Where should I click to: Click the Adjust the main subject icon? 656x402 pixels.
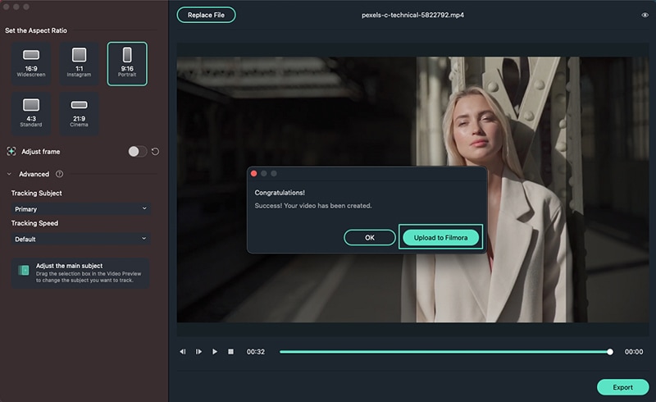coord(24,271)
